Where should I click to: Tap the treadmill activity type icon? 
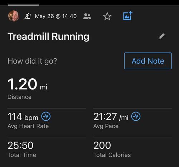click(28, 16)
